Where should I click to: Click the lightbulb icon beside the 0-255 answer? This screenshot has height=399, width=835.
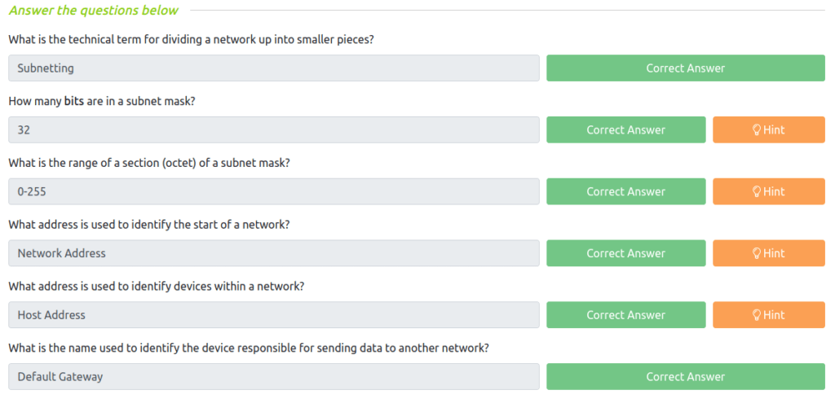(x=756, y=191)
